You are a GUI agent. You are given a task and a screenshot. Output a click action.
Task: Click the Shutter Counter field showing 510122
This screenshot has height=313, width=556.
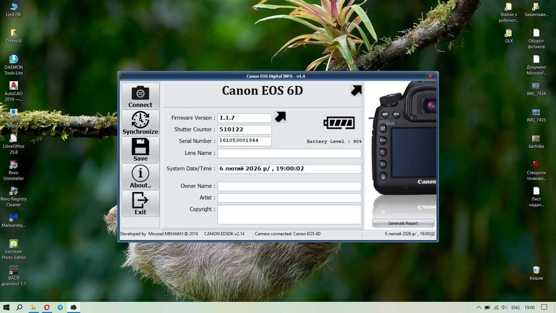click(244, 130)
